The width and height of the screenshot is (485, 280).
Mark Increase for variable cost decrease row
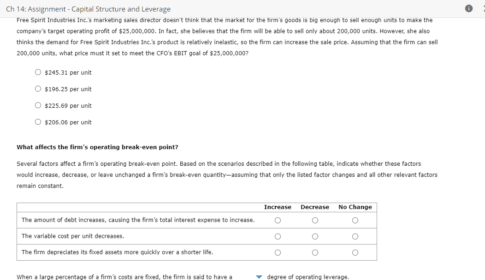point(278,236)
